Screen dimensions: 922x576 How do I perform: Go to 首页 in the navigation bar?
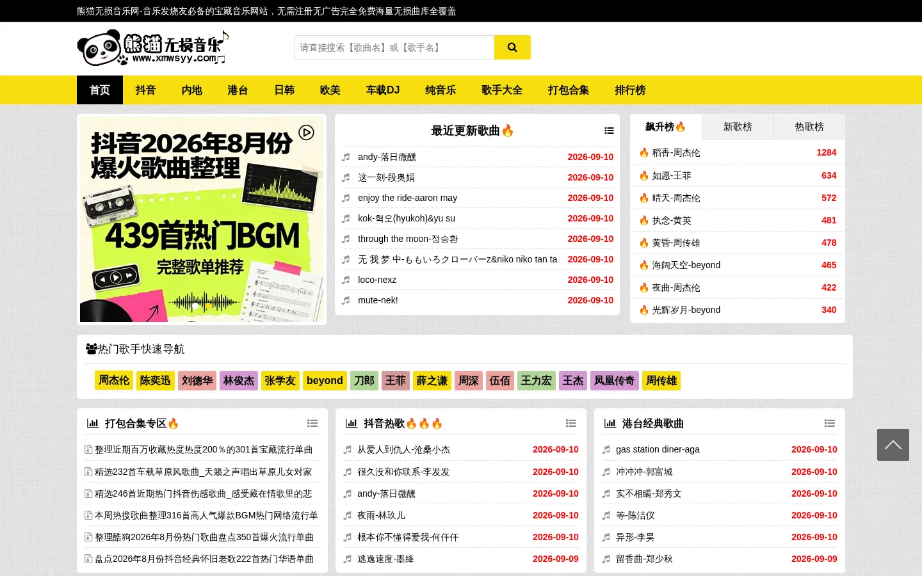tap(100, 90)
